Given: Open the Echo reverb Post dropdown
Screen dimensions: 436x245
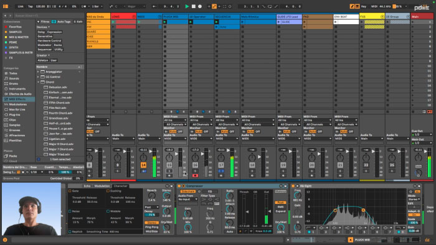Looking at the screenshot, I should [x=151, y=207].
